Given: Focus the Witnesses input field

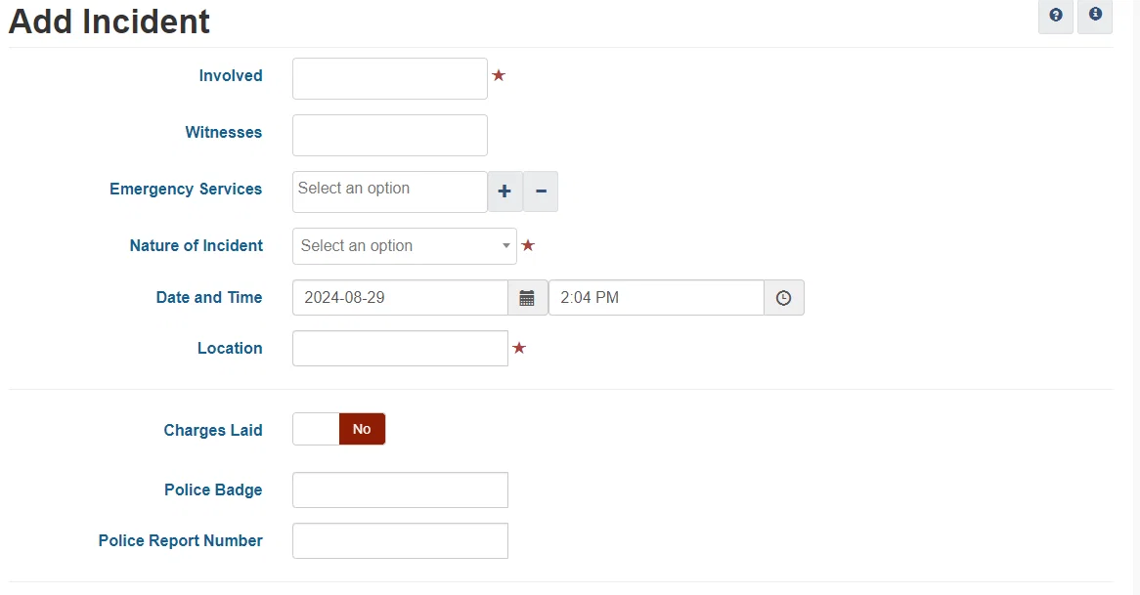Looking at the screenshot, I should click(389, 135).
